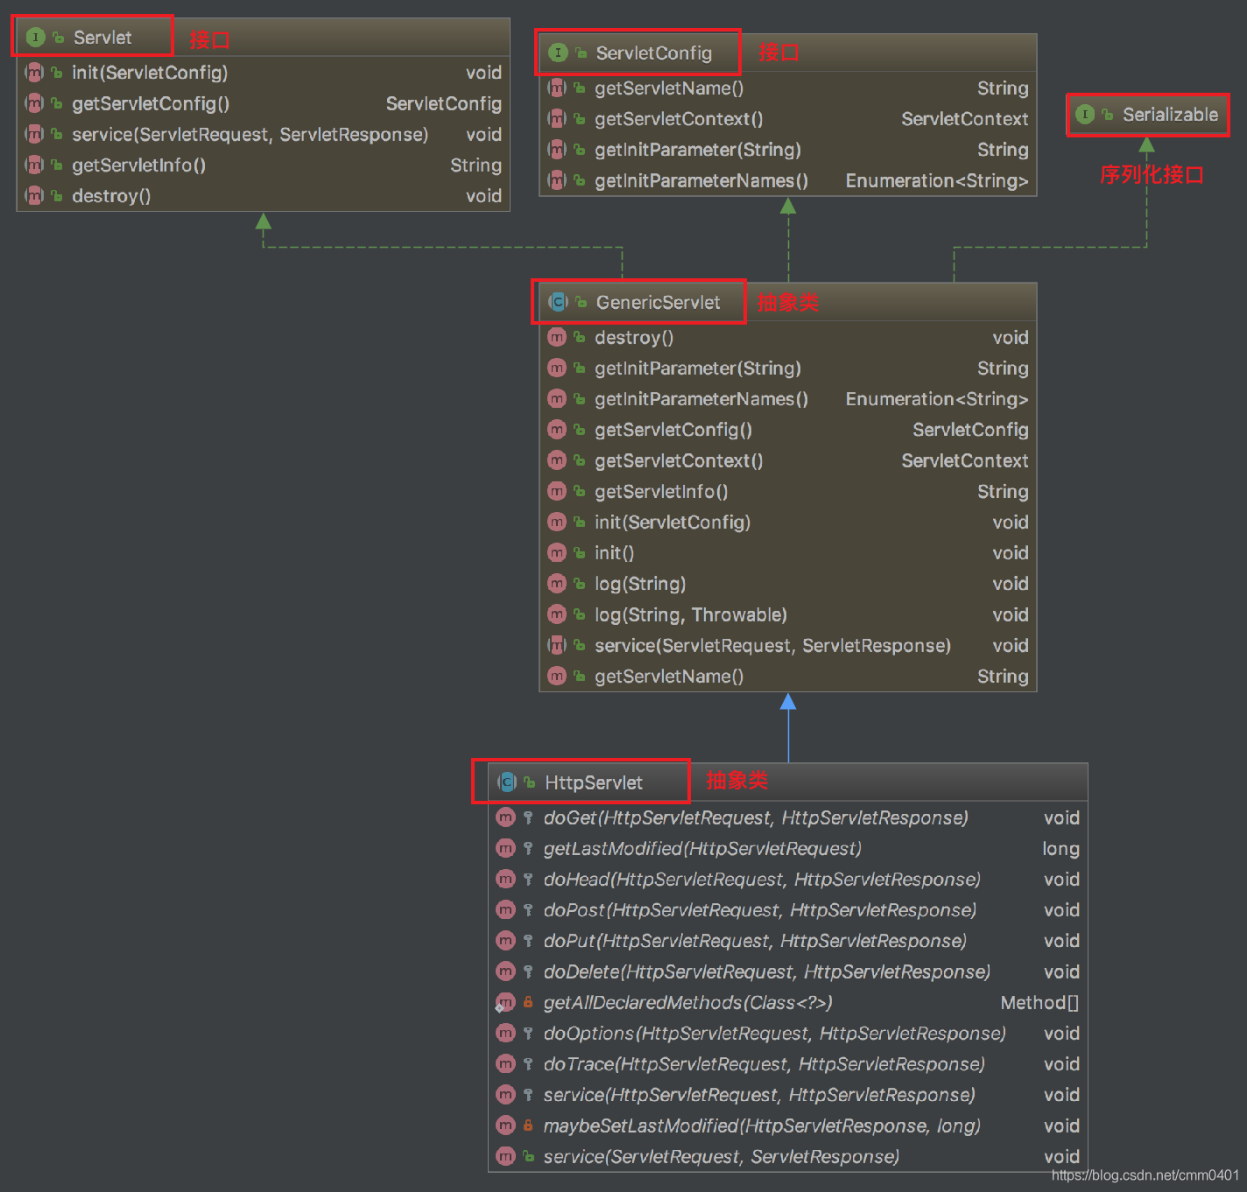Screen dimensions: 1247x1192
Task: Click method icon for log(String, Throwable) row
Action: coord(557,615)
